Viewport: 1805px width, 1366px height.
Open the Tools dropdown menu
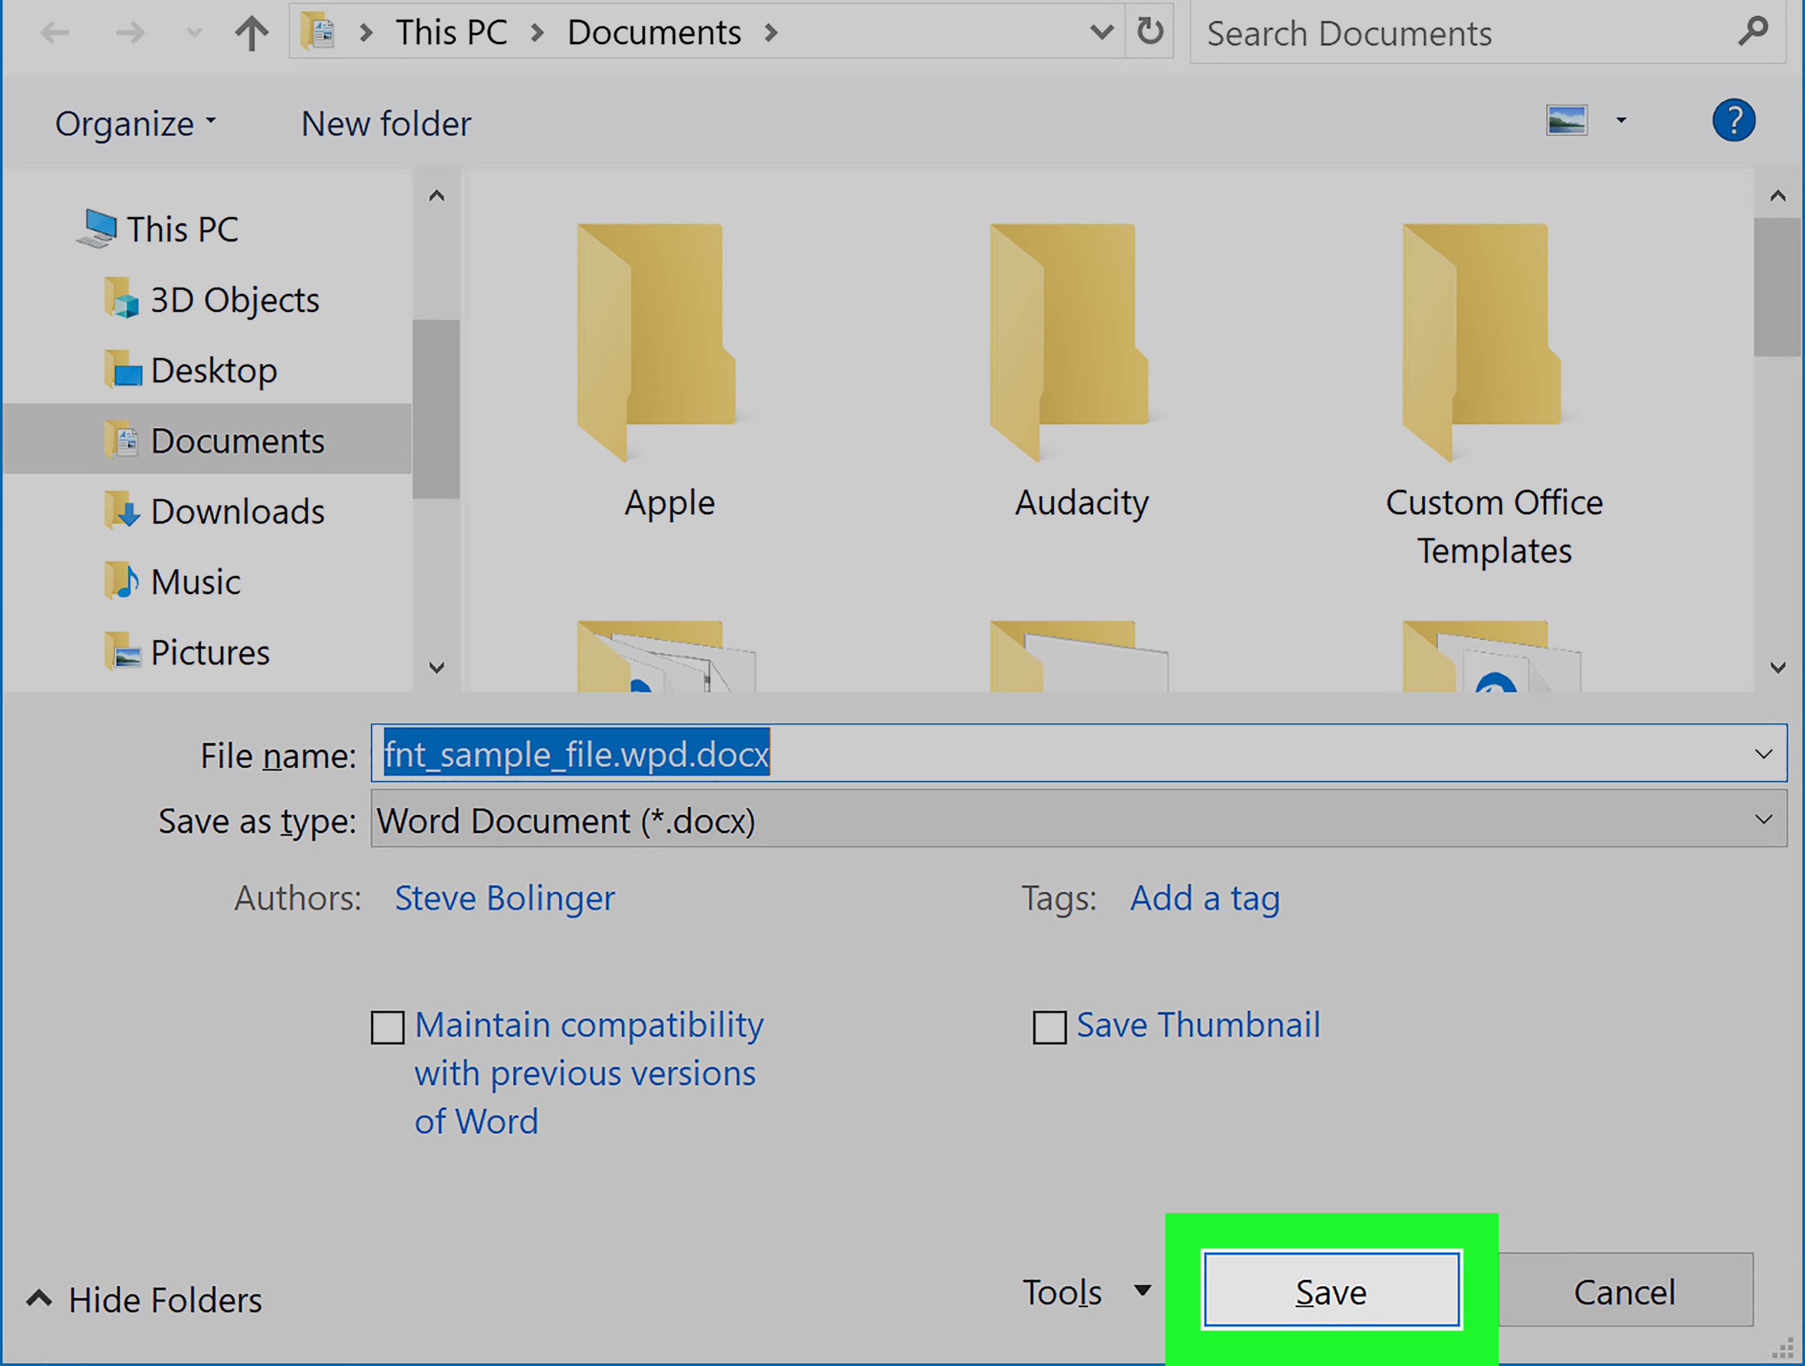(1085, 1292)
